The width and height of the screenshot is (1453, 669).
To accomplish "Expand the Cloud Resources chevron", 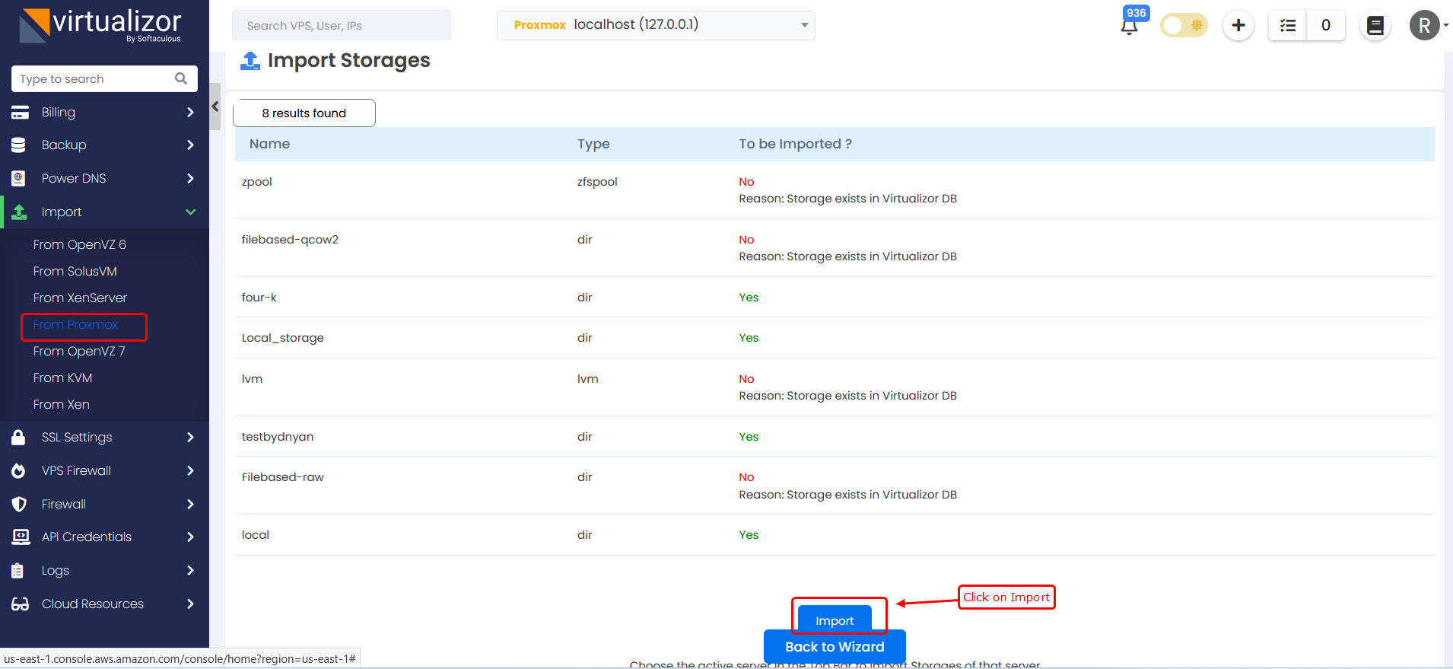I will pyautogui.click(x=190, y=604).
